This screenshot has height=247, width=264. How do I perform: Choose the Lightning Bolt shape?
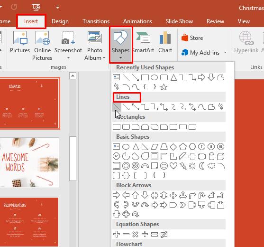coord(183,166)
